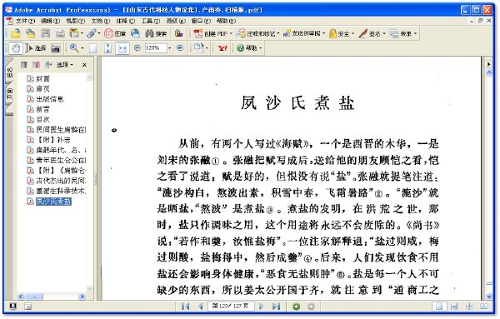The height and width of the screenshot is (319, 500).
Task: Expand the 签名 sign dropdown
Action: click(372, 33)
